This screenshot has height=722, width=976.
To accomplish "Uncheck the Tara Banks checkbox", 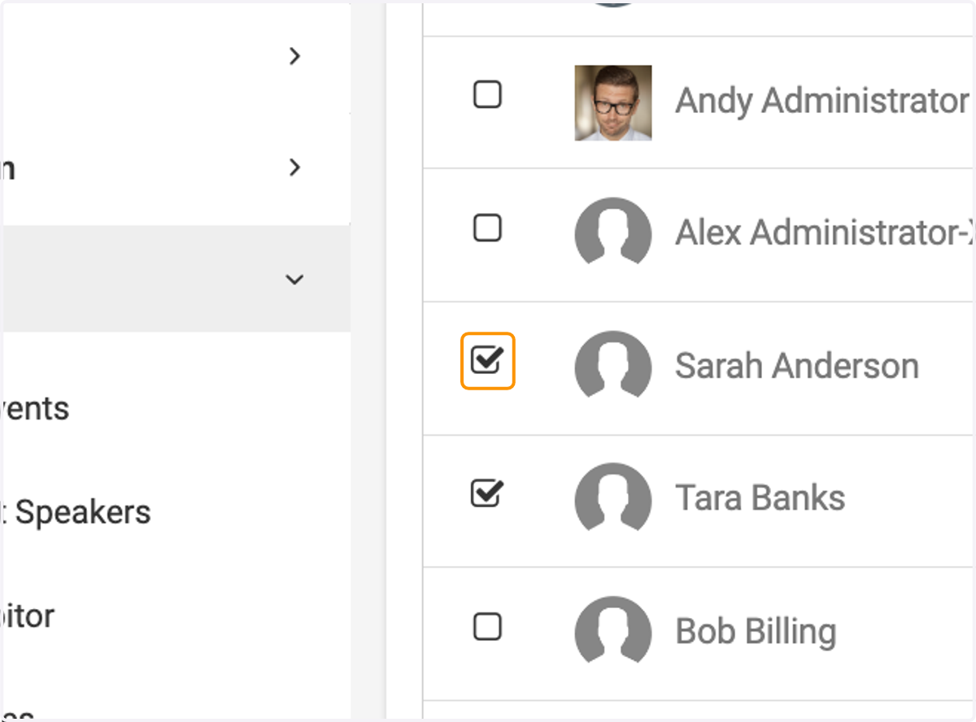I will pos(487,494).
